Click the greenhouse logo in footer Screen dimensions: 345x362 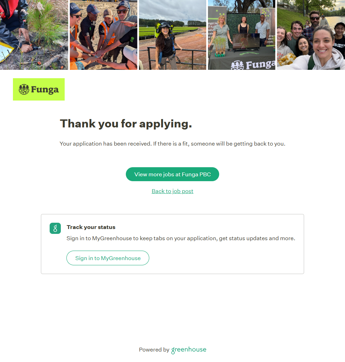pyautogui.click(x=189, y=350)
